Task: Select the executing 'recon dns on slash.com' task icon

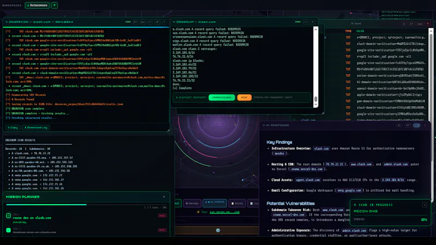Action: tap(8, 216)
